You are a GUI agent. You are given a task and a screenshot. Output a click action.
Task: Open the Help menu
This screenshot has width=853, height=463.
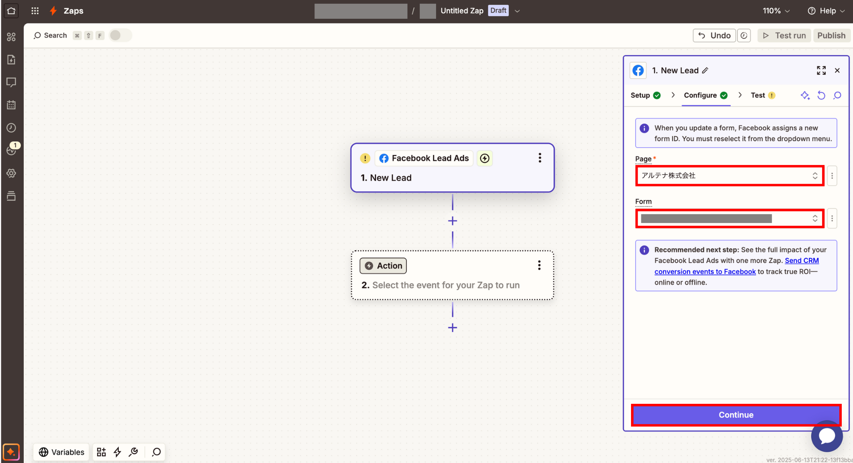click(x=827, y=11)
